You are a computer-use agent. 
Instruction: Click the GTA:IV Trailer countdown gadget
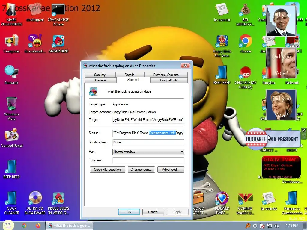click(x=281, y=167)
